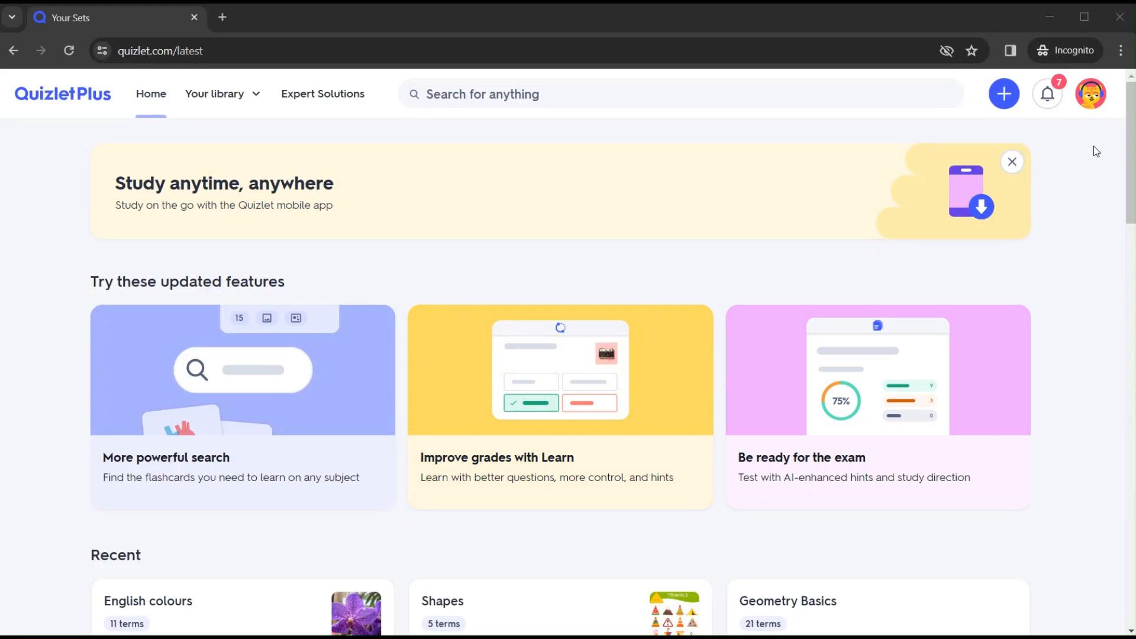1136x639 pixels.
Task: Click the browser refresh page icon
Action: pyautogui.click(x=69, y=51)
